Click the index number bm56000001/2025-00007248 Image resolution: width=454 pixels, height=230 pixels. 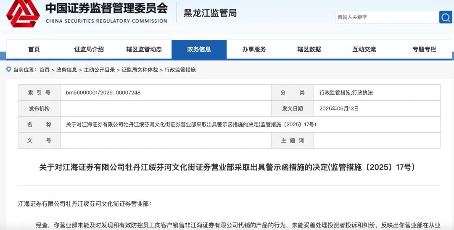point(103,93)
